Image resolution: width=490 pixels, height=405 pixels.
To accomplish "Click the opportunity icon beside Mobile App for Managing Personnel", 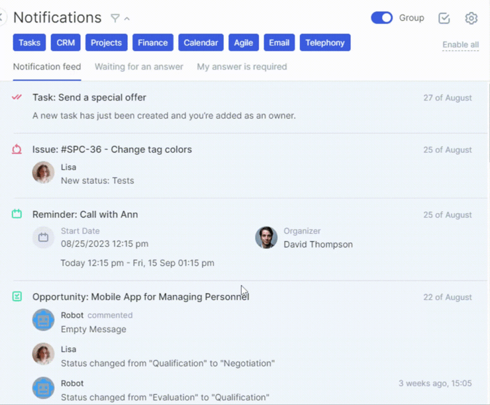I will (x=17, y=296).
